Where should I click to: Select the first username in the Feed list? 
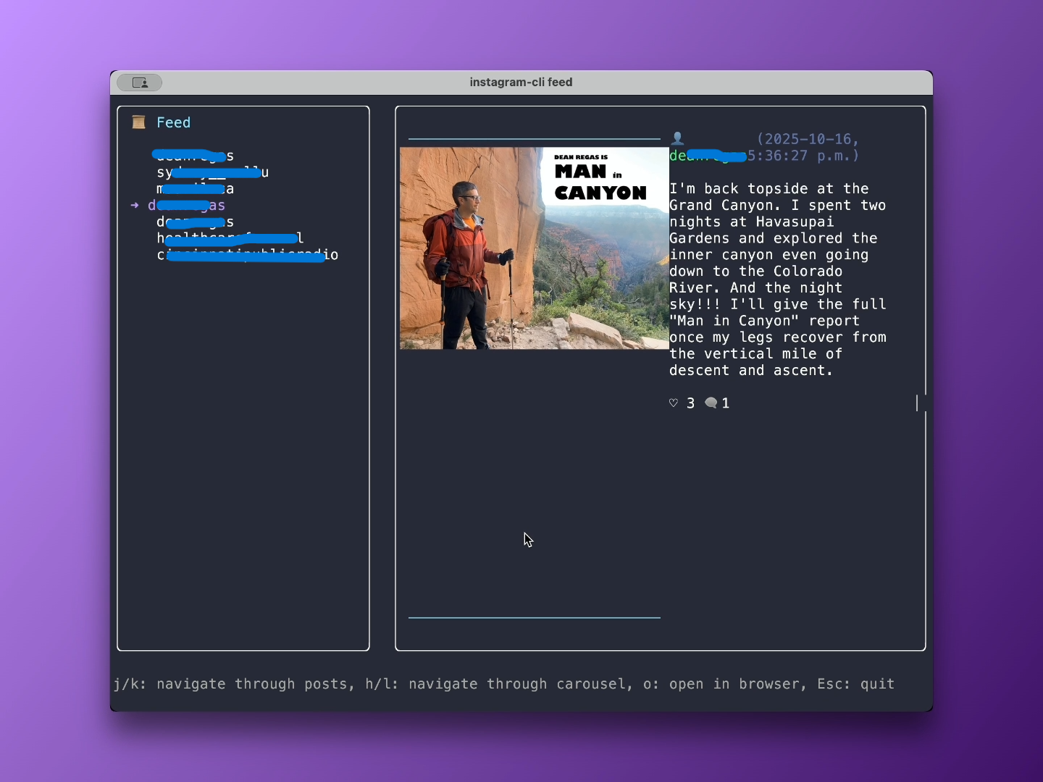tap(192, 156)
